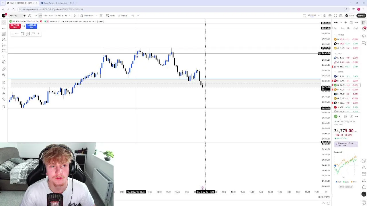367x206 pixels.
Task: Select the ruler Measure tool
Action: tap(4, 69)
